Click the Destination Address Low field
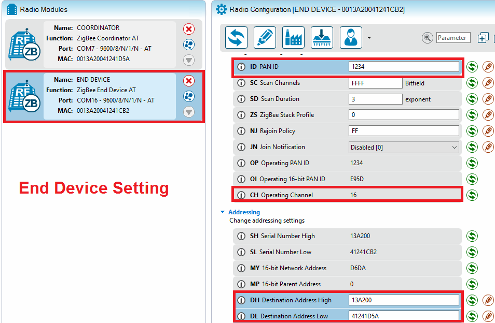Screen dimensions: 495x323 pyautogui.click(x=404, y=316)
